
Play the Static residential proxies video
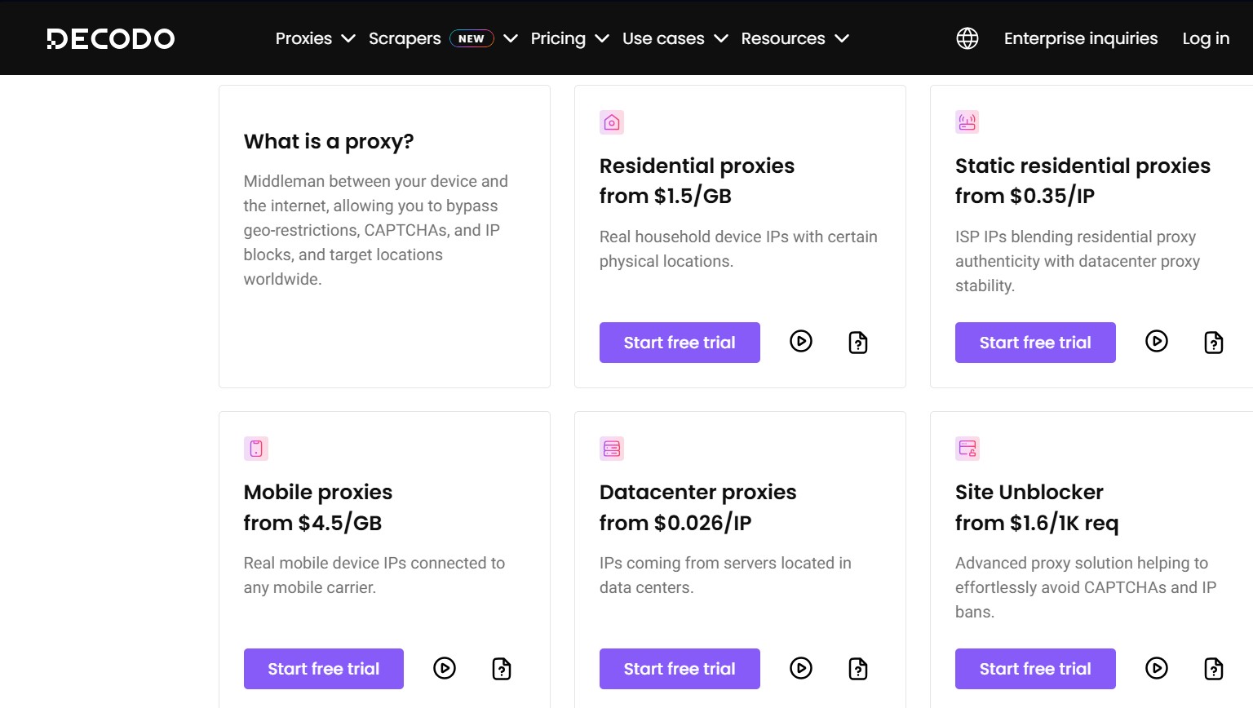point(1157,341)
